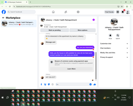133x106 pixels.
Task: Send a thumbs-up like
Action: (x=95, y=84)
